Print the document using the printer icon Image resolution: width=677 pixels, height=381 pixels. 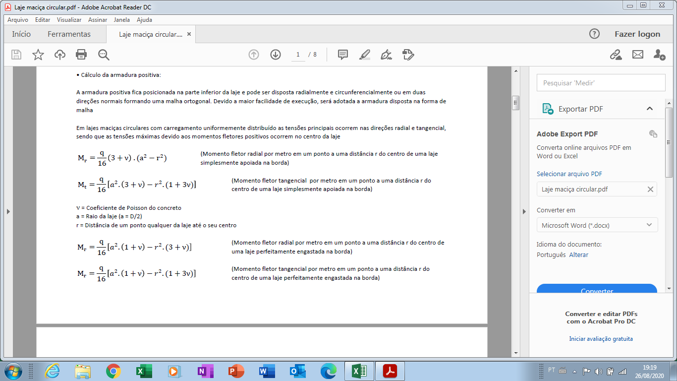tap(81, 55)
